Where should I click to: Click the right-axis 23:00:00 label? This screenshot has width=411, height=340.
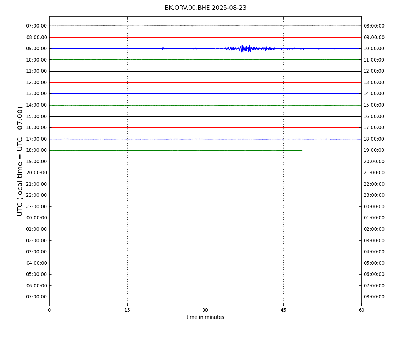[x=374, y=195]
